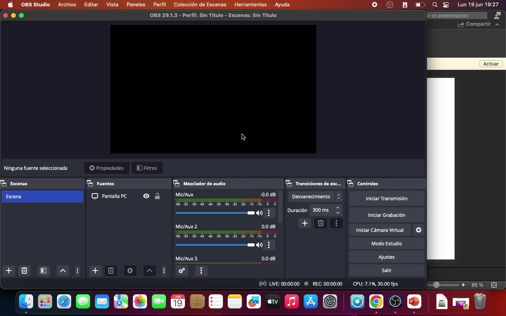
Task: Add a new scene with plus icon
Action: (x=9, y=271)
